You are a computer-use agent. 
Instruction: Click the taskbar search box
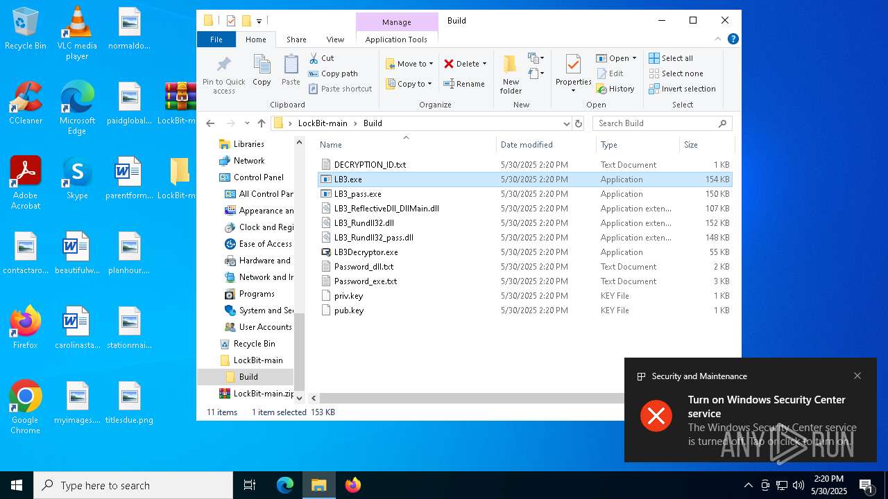pos(133,485)
